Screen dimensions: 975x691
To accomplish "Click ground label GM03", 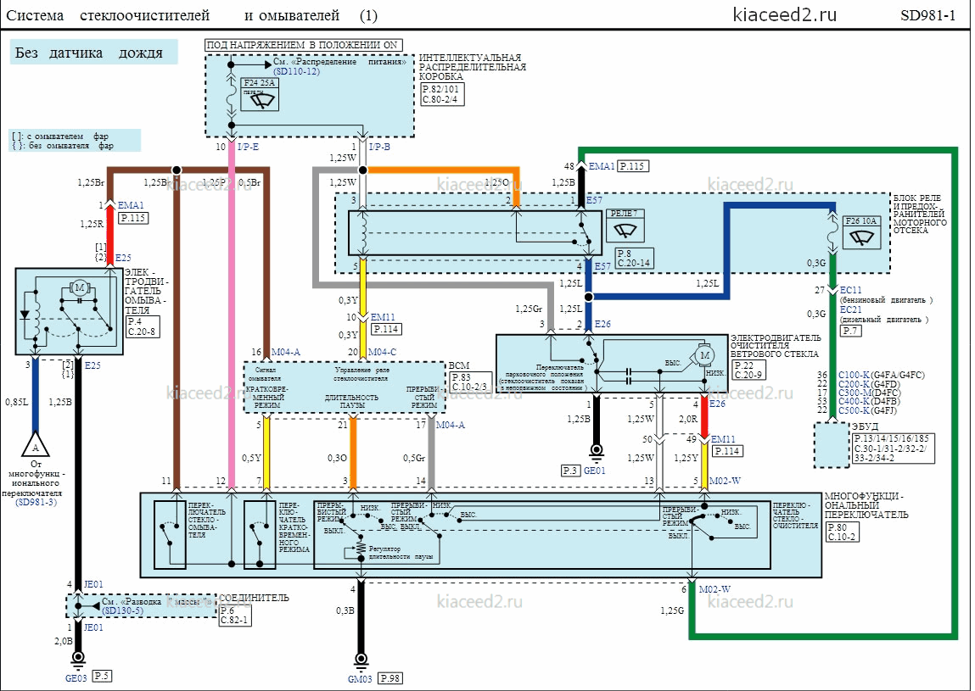I will (x=360, y=679).
